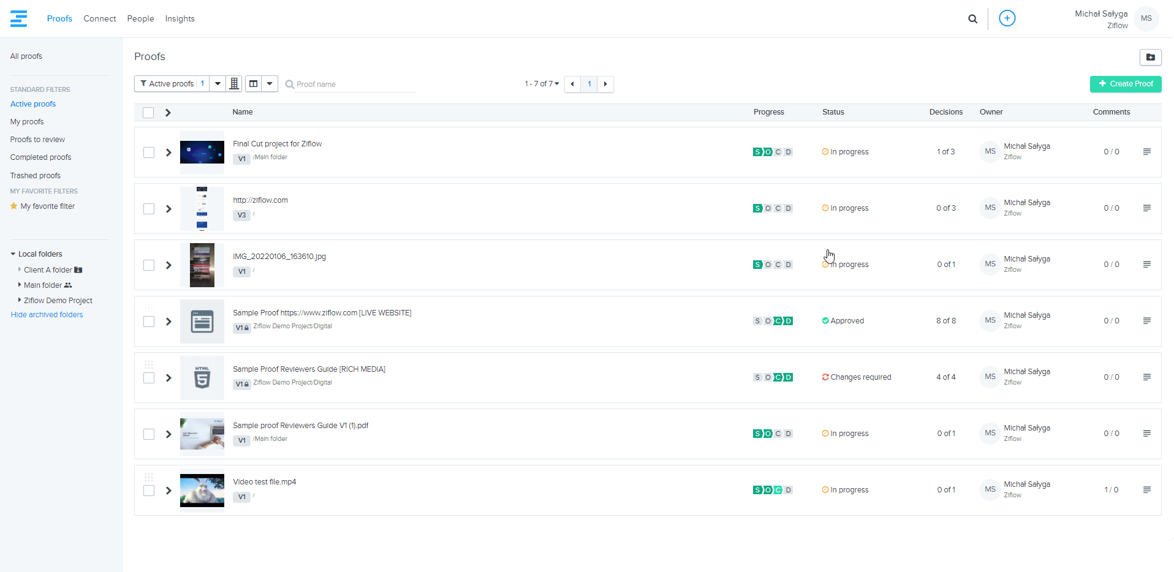This screenshot has width=1174, height=572.
Task: Open row menu for IMG_20220106_163610.jpg
Action: click(x=1146, y=265)
